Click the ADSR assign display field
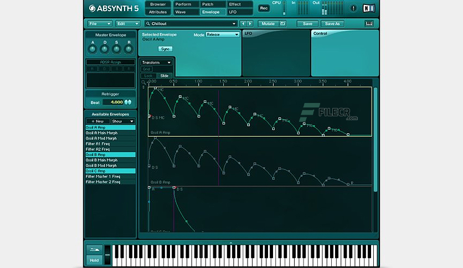This screenshot has height=268, width=463. pos(110,80)
